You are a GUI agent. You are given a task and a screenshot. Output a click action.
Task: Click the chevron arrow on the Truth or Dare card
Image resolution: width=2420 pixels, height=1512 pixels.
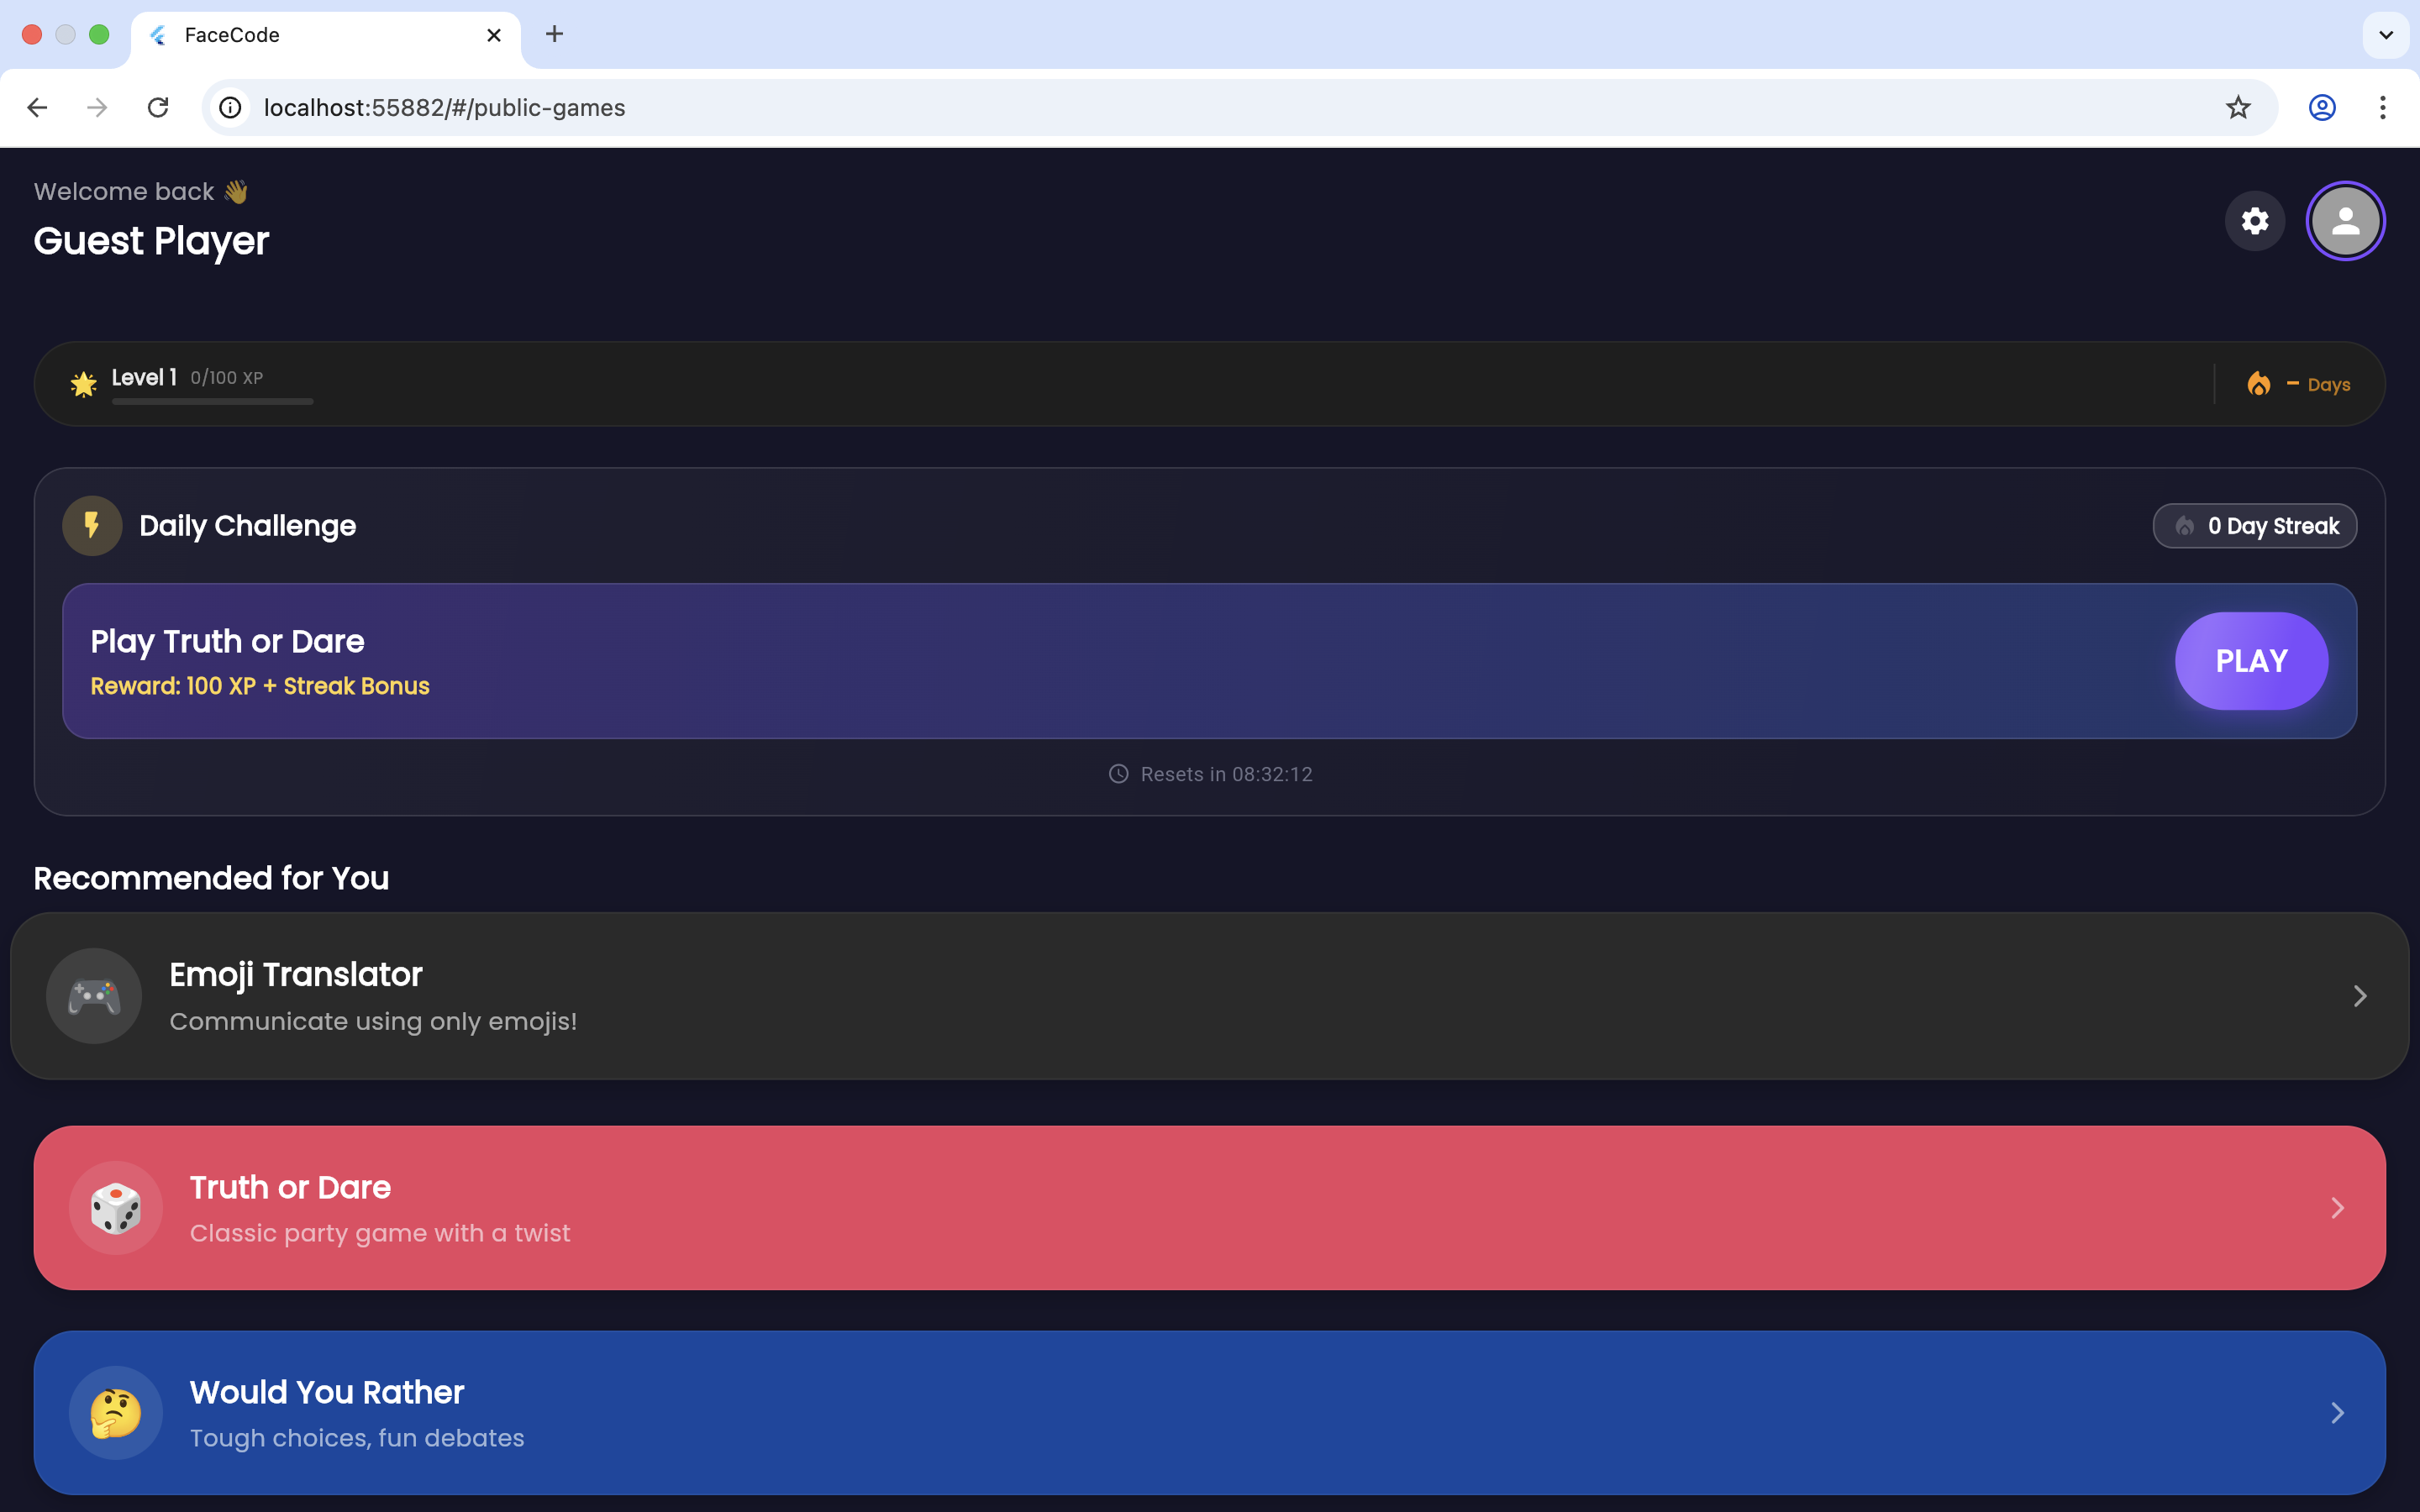point(2337,1208)
